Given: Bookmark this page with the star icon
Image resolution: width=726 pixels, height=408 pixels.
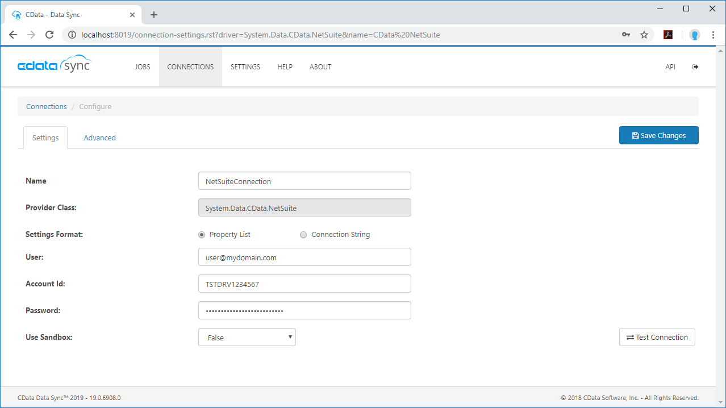Looking at the screenshot, I should (644, 35).
